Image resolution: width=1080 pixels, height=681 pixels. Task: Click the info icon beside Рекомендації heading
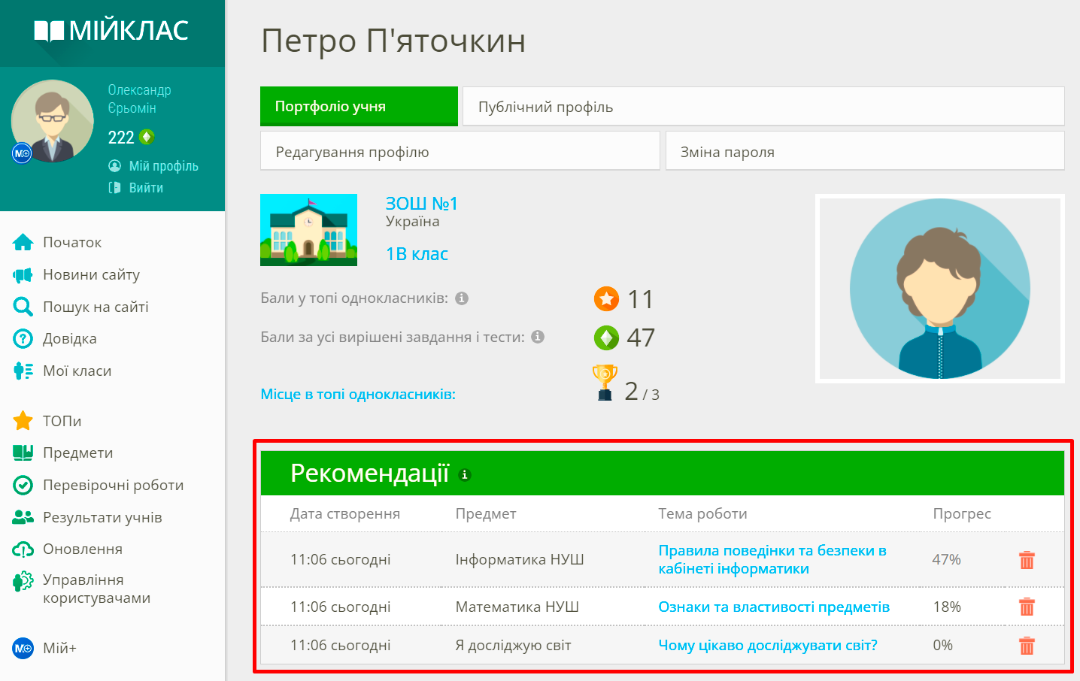(x=465, y=475)
